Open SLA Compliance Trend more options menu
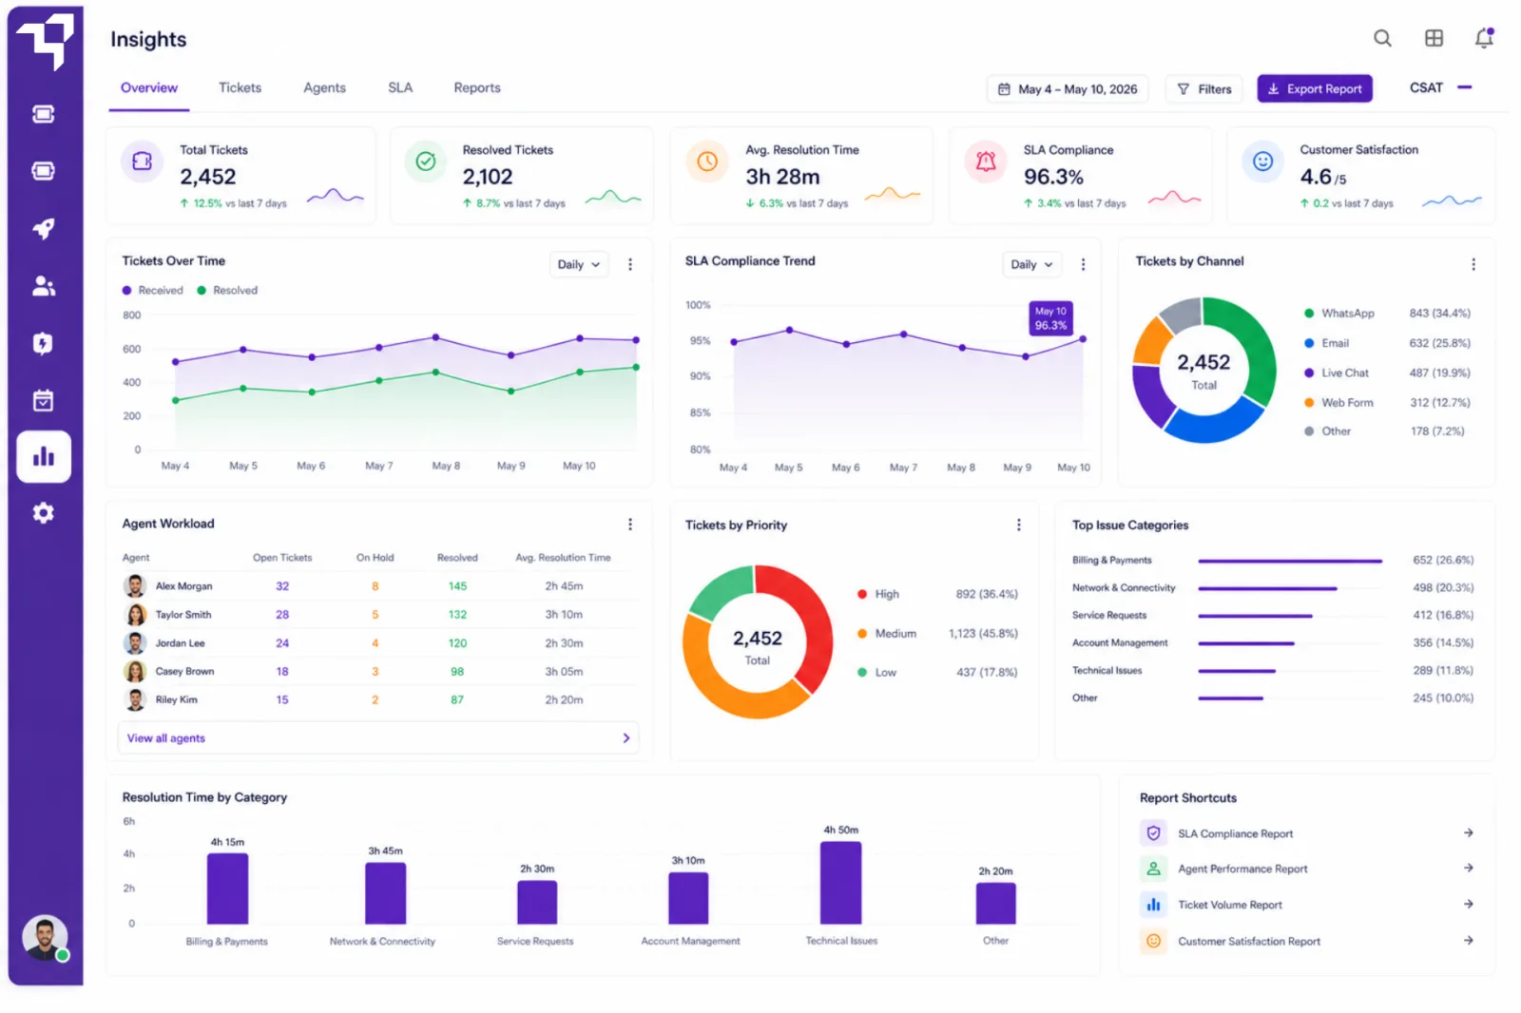This screenshot has height=1013, width=1521. coord(1083,264)
